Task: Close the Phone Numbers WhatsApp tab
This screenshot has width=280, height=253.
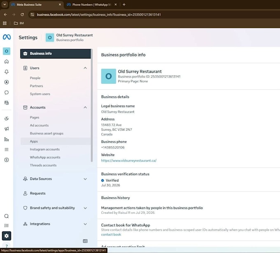Action: click(116, 5)
